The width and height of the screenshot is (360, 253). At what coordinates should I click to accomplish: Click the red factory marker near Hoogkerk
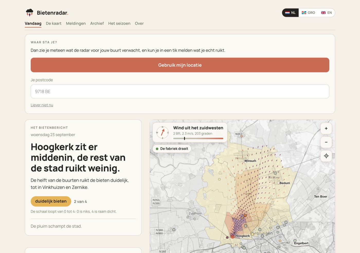pyautogui.click(x=232, y=236)
